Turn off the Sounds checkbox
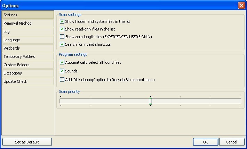This screenshot has height=149, width=247. (x=62, y=71)
